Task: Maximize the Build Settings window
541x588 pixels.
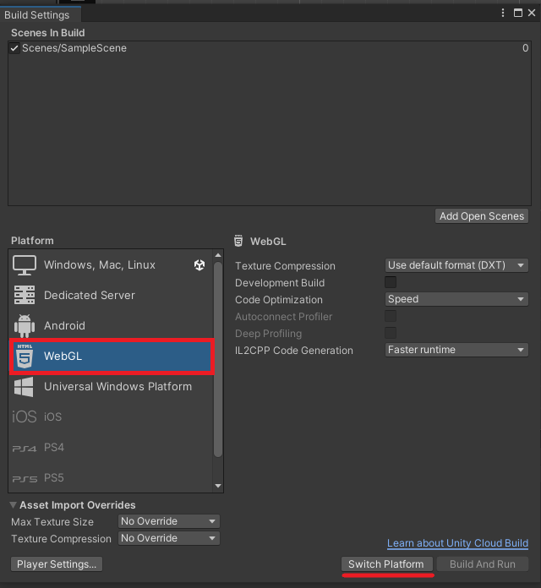Action: click(x=518, y=14)
